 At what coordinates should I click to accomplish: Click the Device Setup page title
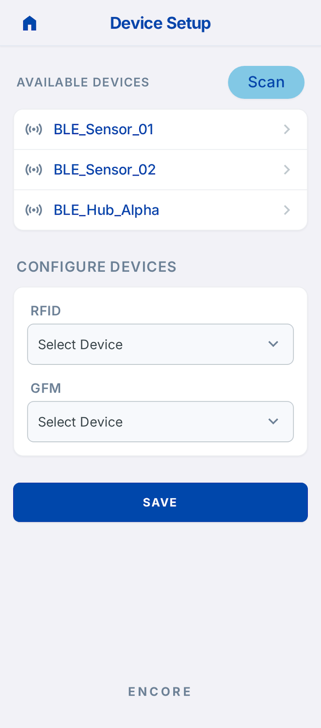(160, 23)
